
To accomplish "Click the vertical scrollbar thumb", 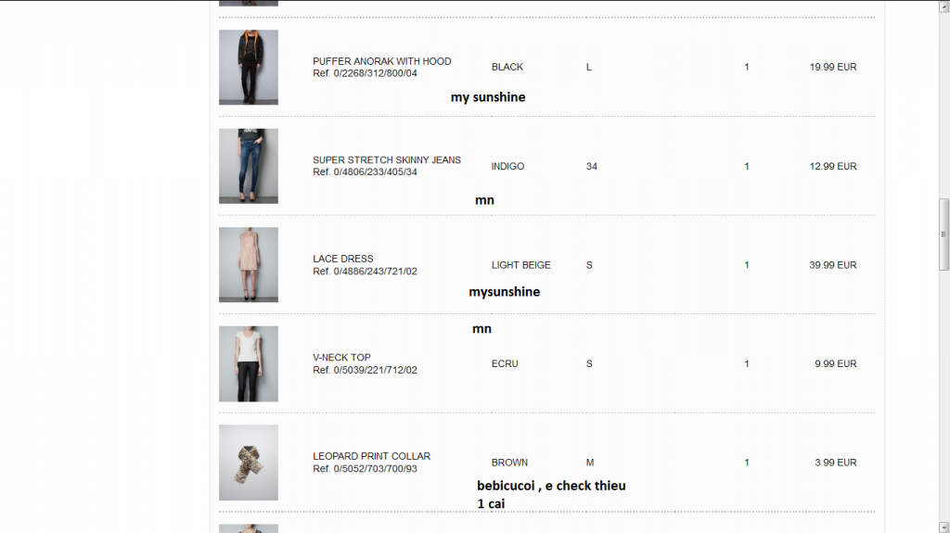I will click(944, 235).
